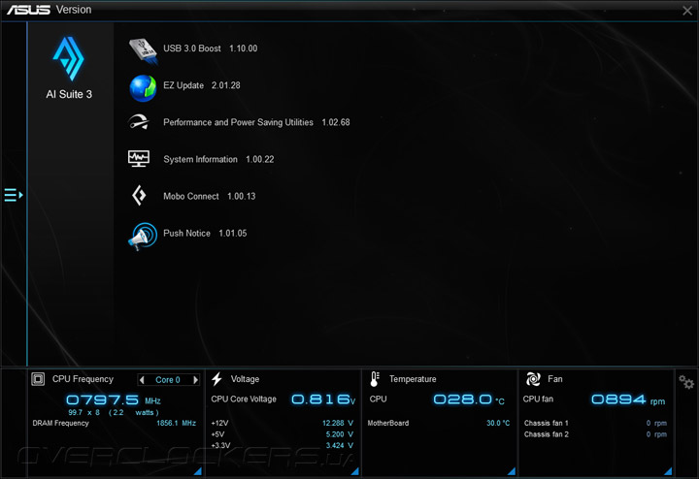This screenshot has width=699, height=479.
Task: Open the settings gears icon
Action: 686,381
